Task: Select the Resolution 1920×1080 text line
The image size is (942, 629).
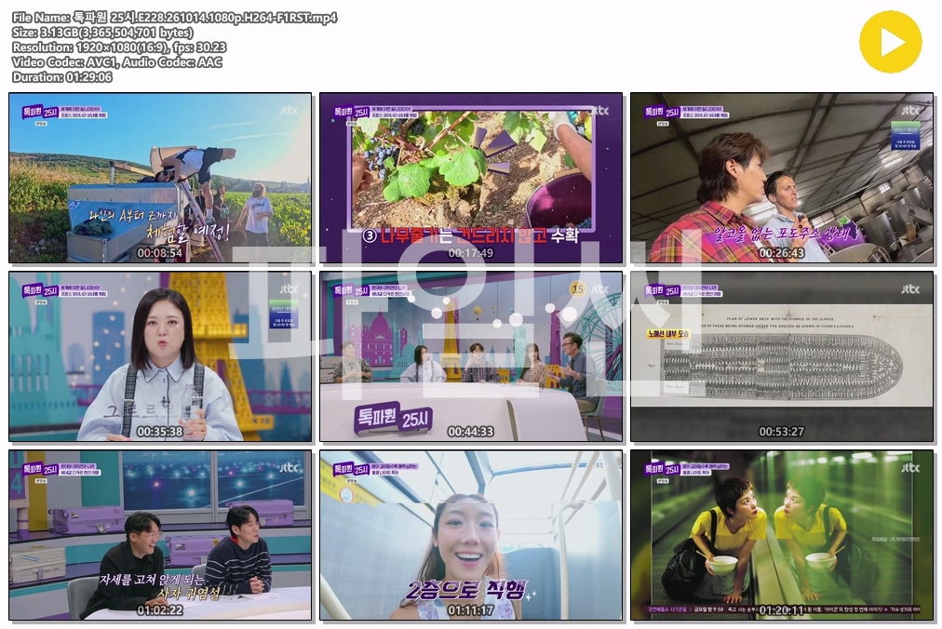Action: point(119,47)
